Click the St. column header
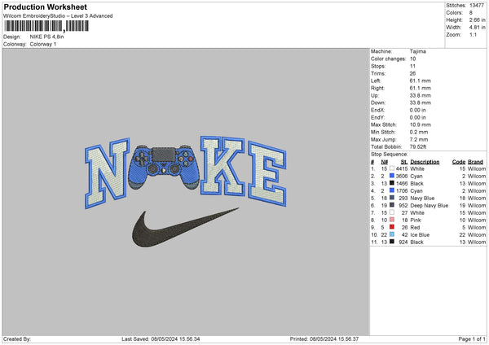Viewport: 489px width, 345px height. pyautogui.click(x=404, y=162)
